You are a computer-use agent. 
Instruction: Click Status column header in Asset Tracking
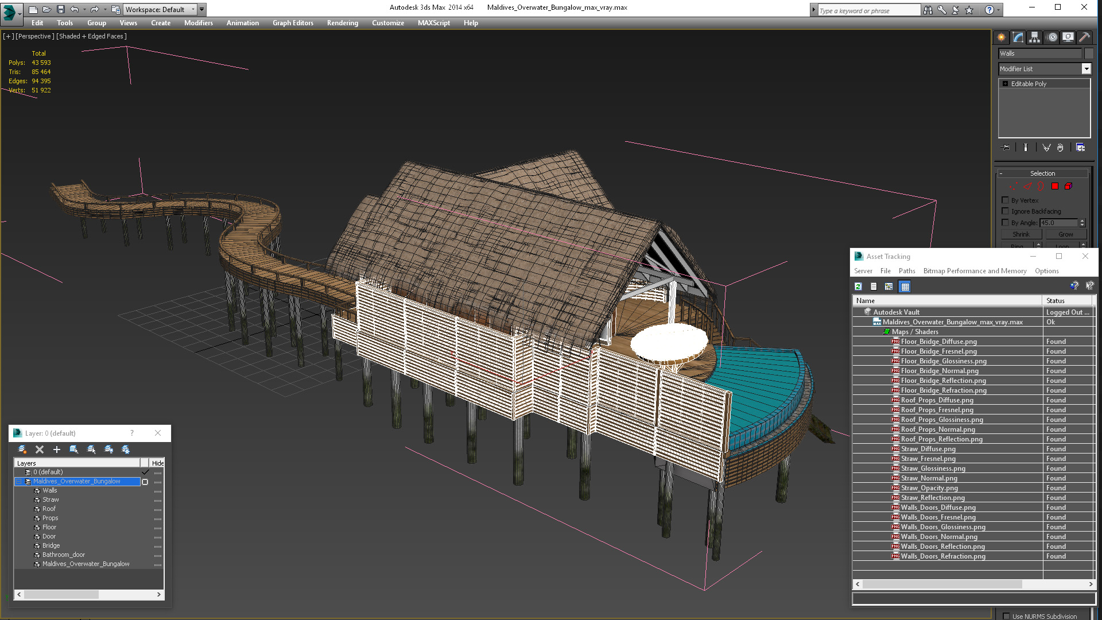point(1067,301)
